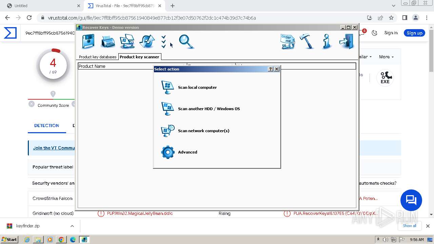Switch to Product key databases tab
The height and width of the screenshot is (244, 434).
[x=98, y=57]
